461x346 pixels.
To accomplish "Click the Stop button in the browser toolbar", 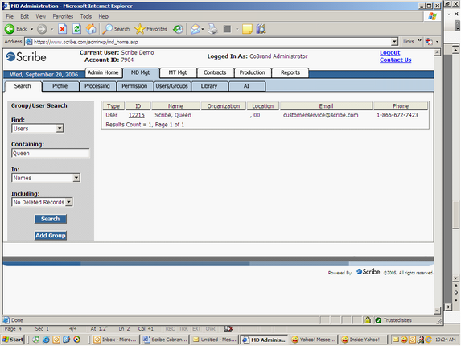I will click(62, 29).
